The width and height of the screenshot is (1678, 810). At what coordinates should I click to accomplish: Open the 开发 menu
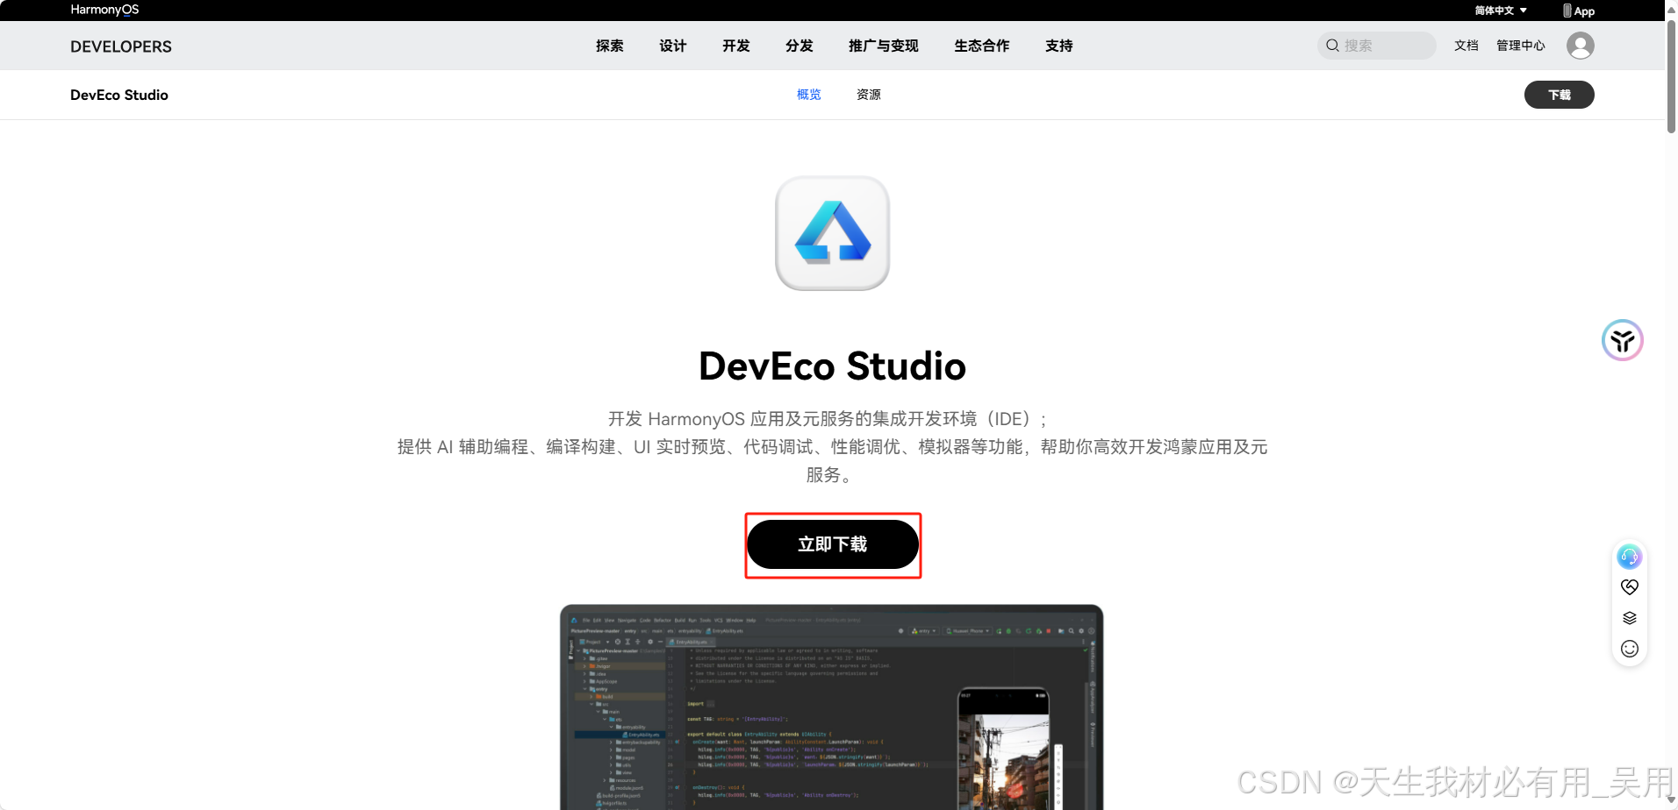[736, 46]
